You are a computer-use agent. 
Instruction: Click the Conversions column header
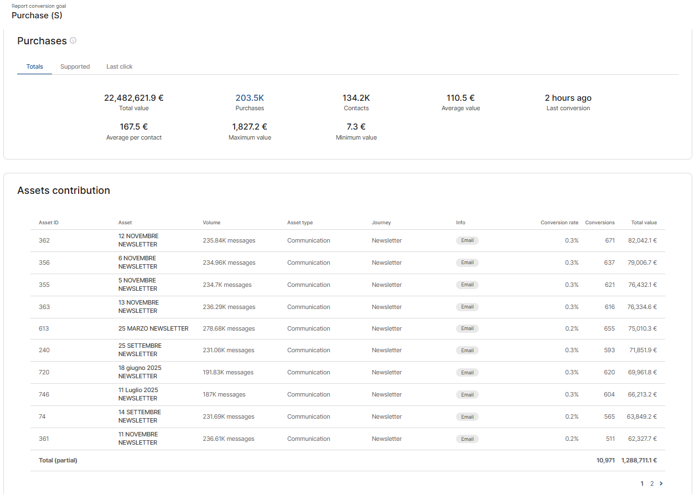click(599, 223)
